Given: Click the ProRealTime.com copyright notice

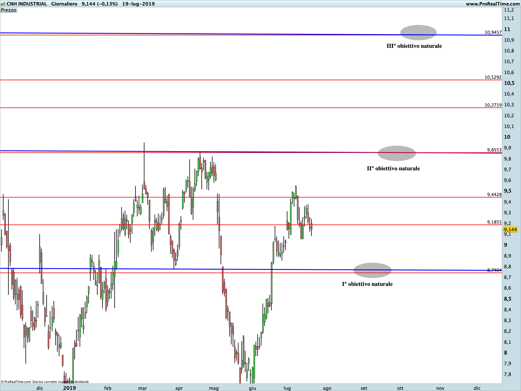Looking at the screenshot, I should point(45,382).
